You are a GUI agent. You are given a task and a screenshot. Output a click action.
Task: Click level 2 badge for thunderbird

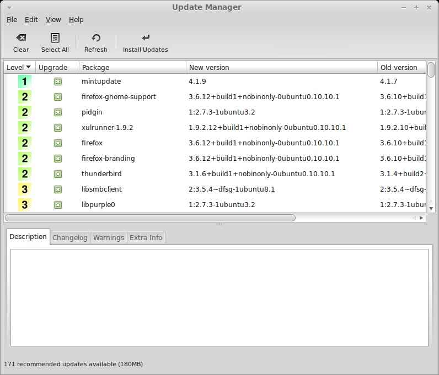click(25, 173)
